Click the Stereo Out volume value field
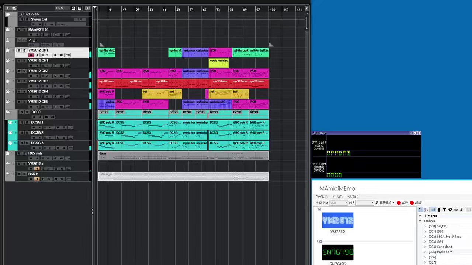This screenshot has width=472, height=265. coord(79,19)
